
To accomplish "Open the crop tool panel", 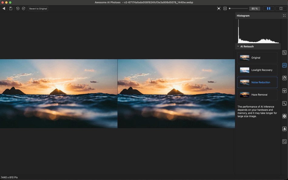I will (x=284, y=142).
